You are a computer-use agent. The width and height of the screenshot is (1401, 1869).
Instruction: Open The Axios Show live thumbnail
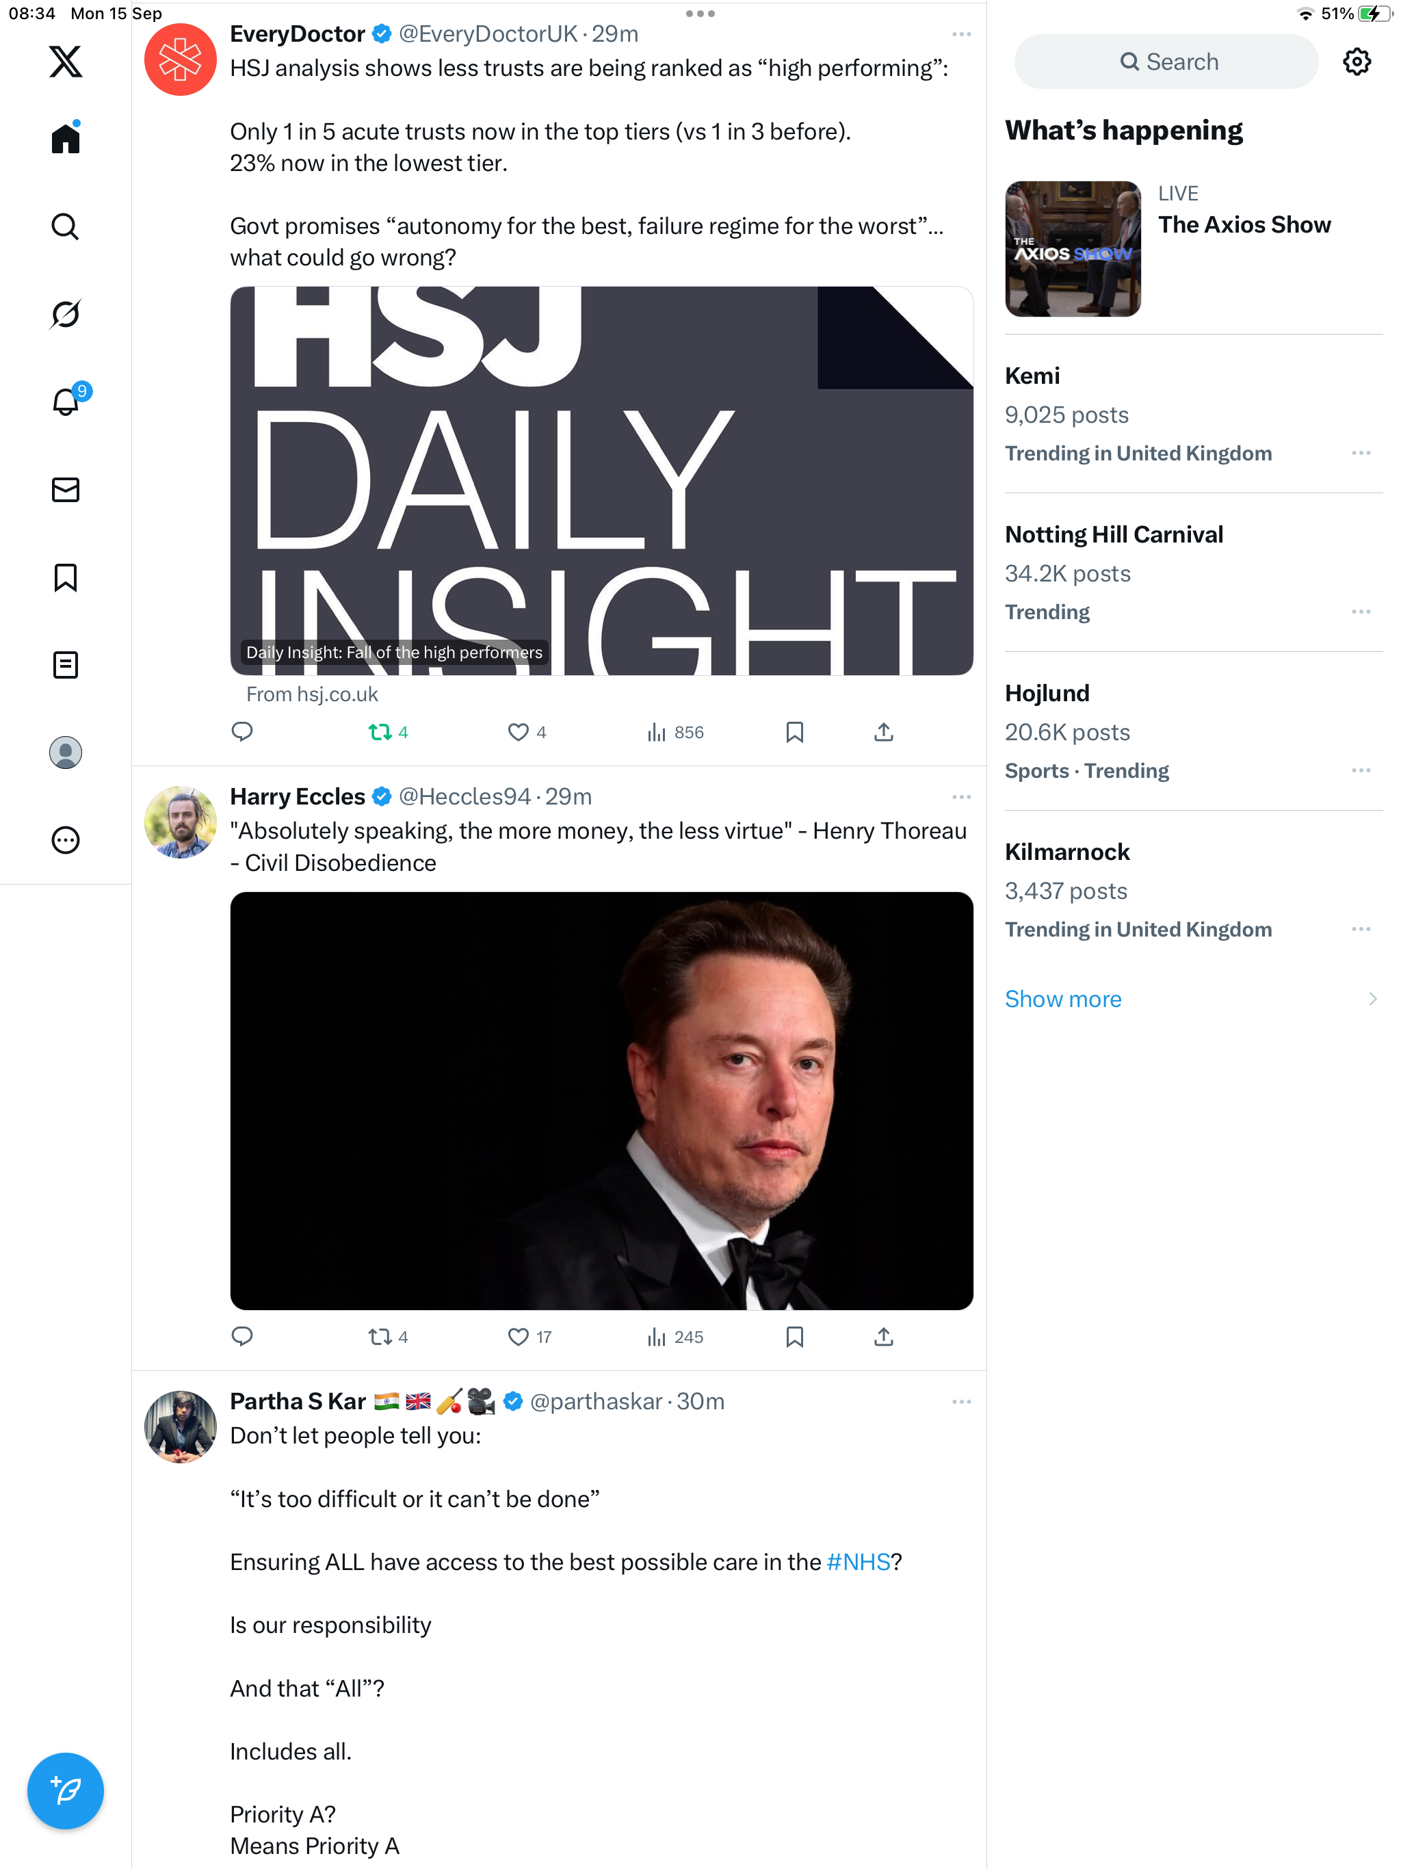click(x=1072, y=249)
